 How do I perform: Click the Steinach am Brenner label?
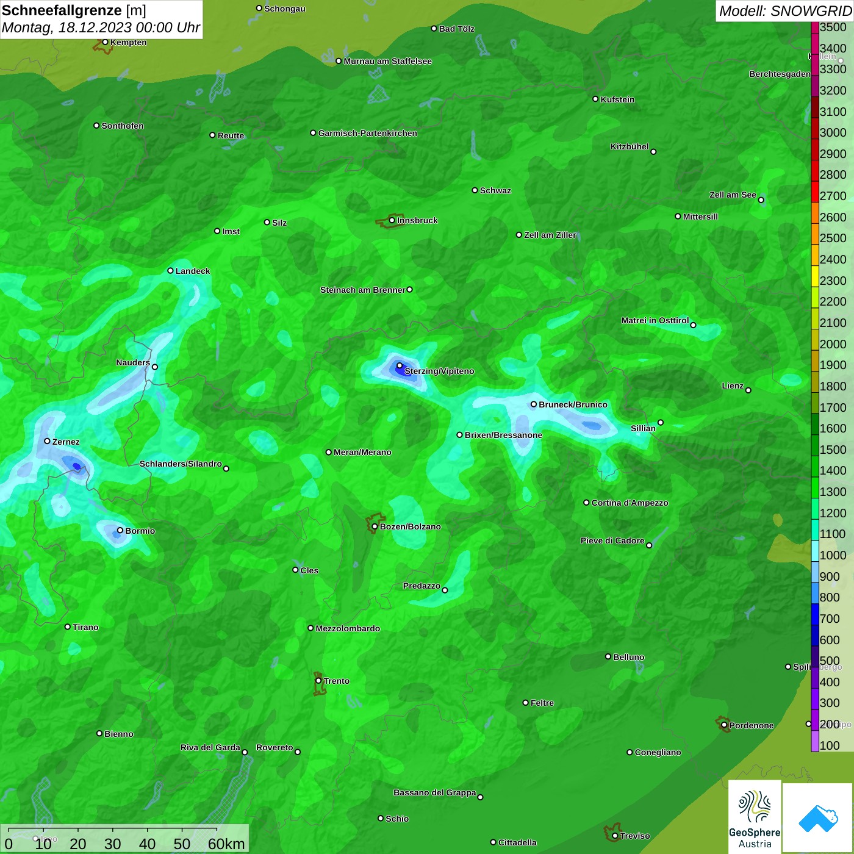(362, 290)
